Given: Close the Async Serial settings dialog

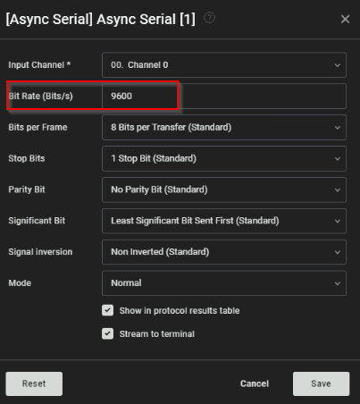Looking at the screenshot, I should click(345, 19).
